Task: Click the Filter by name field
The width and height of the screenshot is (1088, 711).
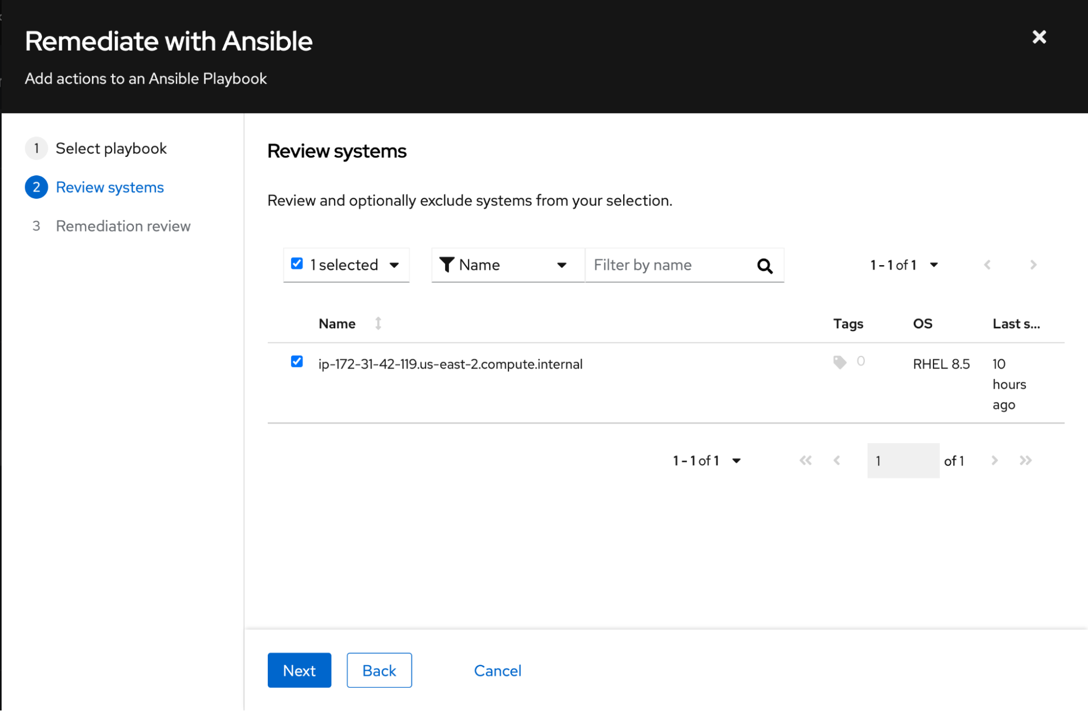Action: (669, 265)
